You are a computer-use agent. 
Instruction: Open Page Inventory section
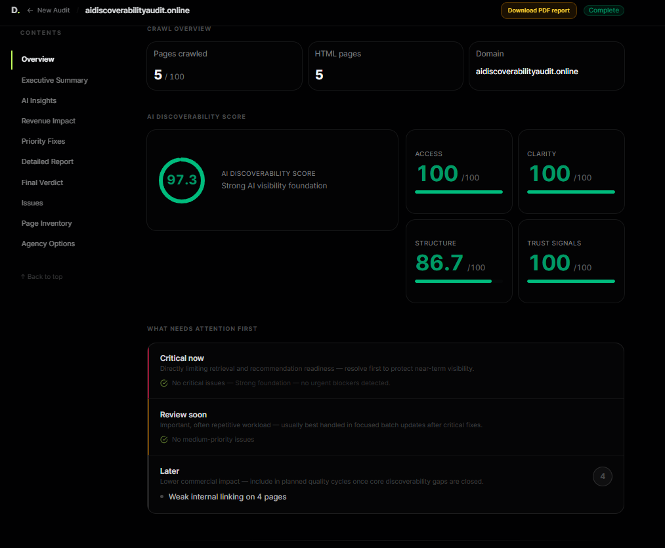pyautogui.click(x=47, y=223)
